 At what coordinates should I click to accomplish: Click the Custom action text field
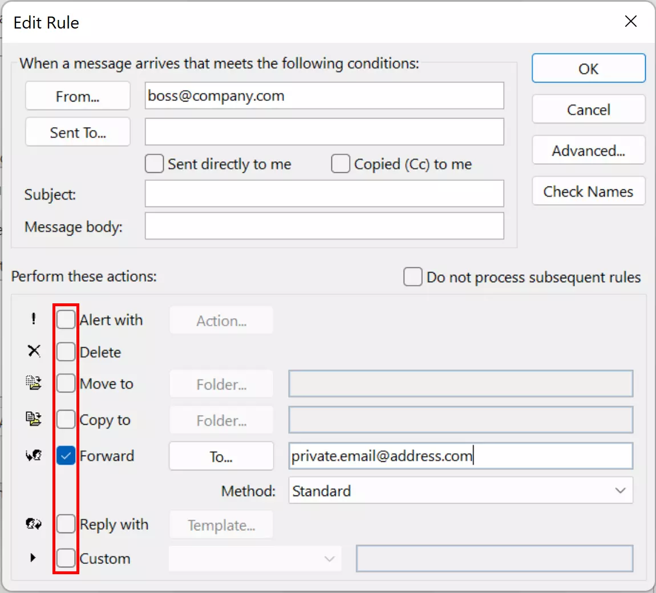(x=494, y=558)
